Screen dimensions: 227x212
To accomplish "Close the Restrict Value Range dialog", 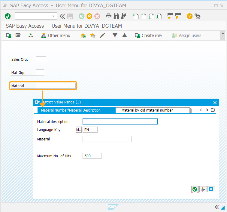I will point(215,103).
